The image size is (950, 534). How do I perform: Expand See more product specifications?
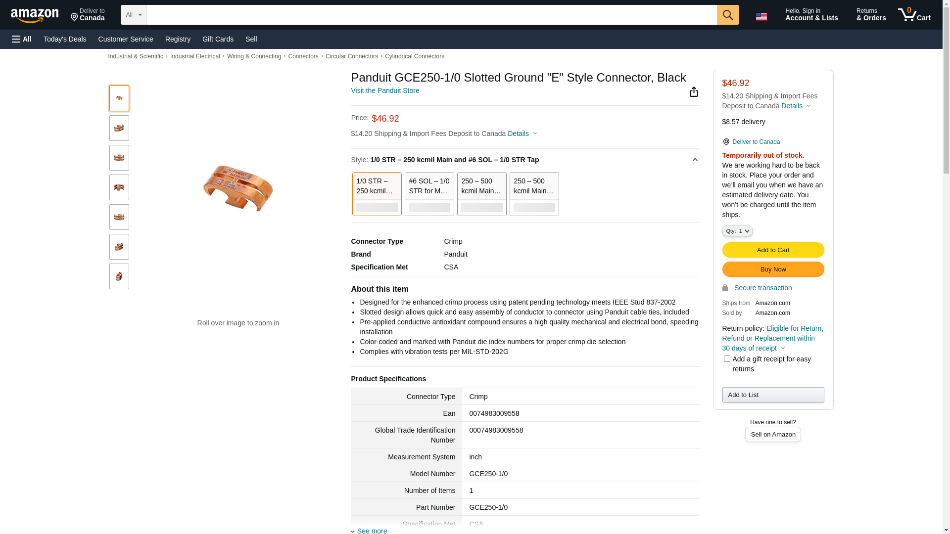(372, 531)
